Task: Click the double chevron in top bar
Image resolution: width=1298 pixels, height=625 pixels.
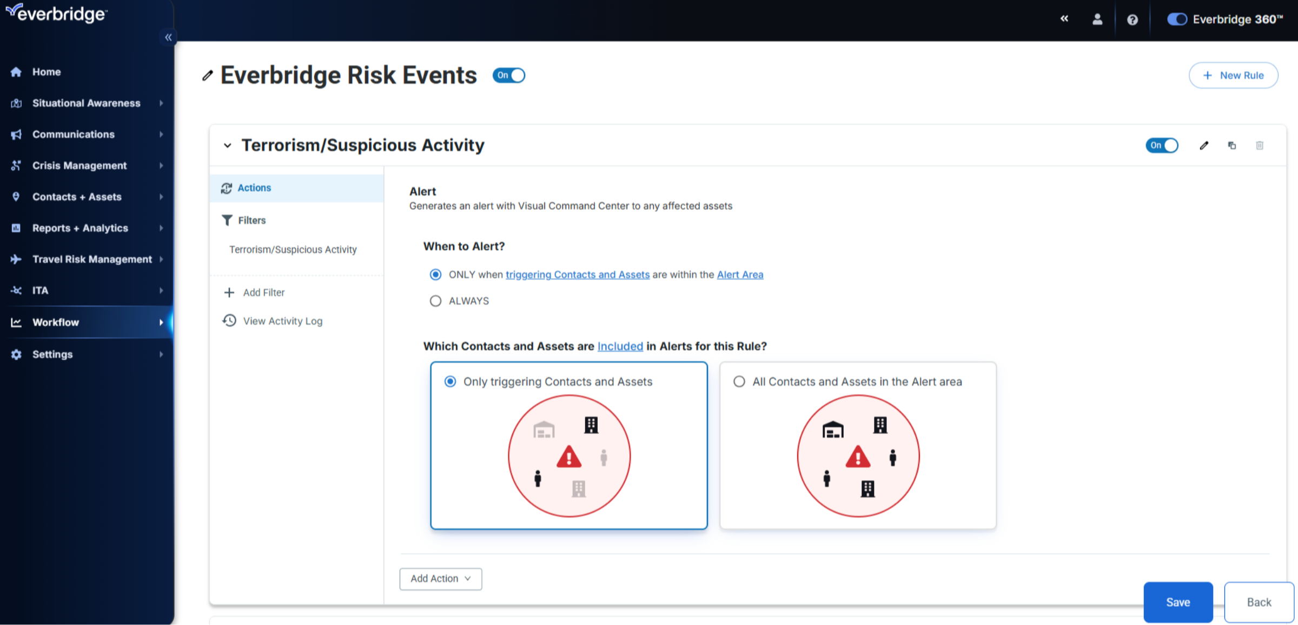Action: (x=1064, y=19)
